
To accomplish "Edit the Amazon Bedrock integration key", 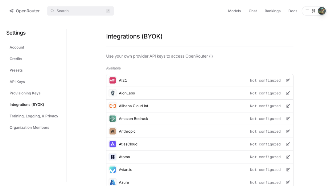I will click(288, 119).
